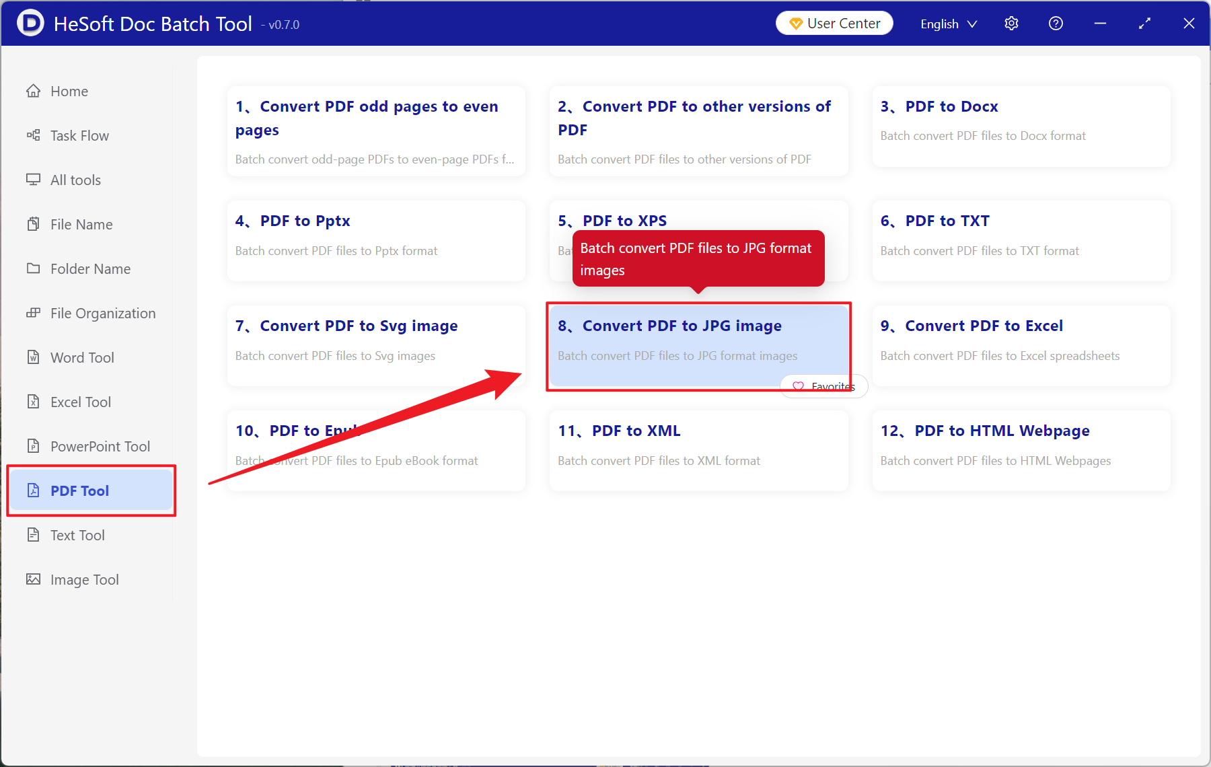
Task: Click the Home house icon
Action: coord(33,91)
